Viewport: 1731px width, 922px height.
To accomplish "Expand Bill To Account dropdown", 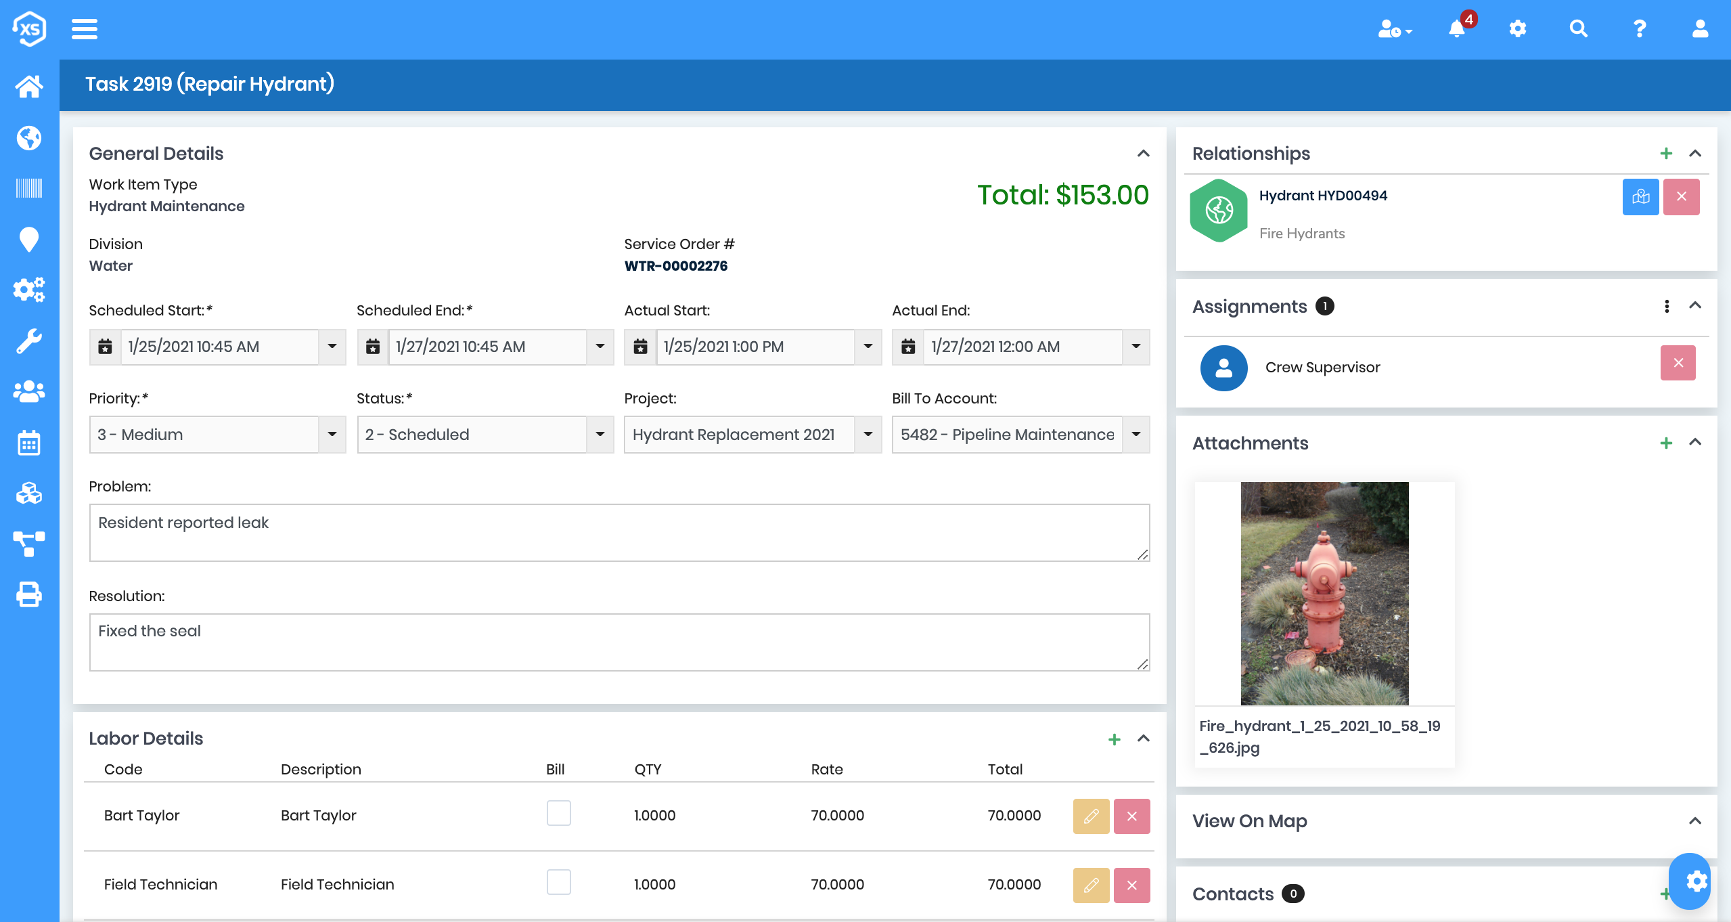I will point(1136,435).
